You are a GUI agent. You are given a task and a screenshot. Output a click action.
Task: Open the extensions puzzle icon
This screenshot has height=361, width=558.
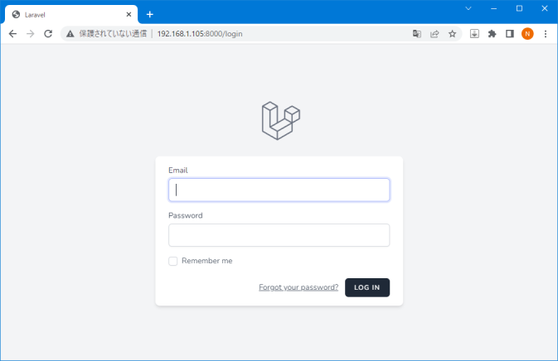(492, 34)
